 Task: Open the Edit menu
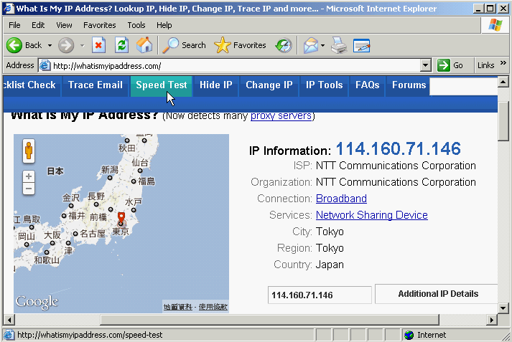38,25
